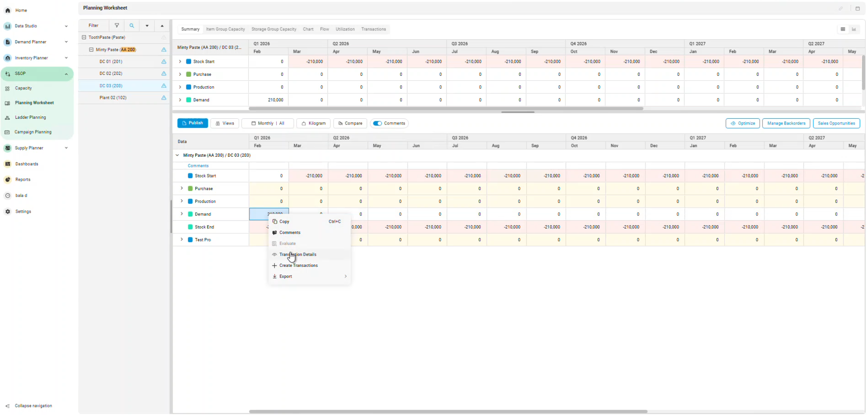This screenshot has width=867, height=415.
Task: Collapse the ToothPaste (Paste) tree node
Action: point(84,37)
